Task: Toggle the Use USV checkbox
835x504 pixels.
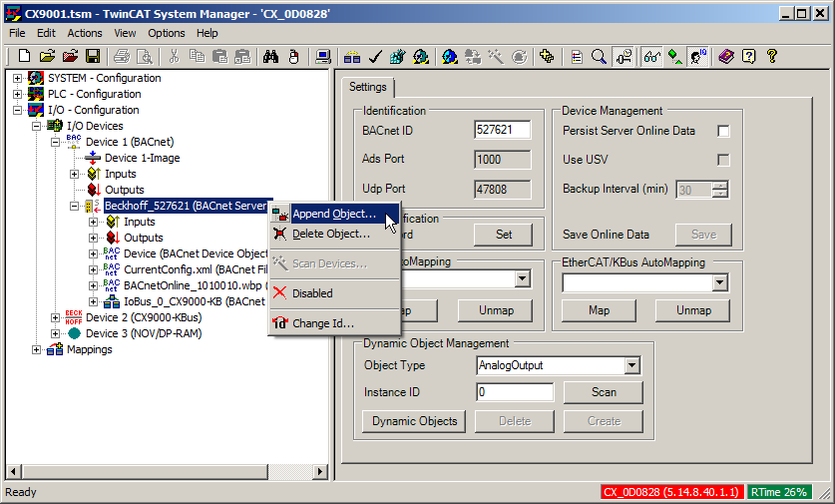Action: click(723, 160)
